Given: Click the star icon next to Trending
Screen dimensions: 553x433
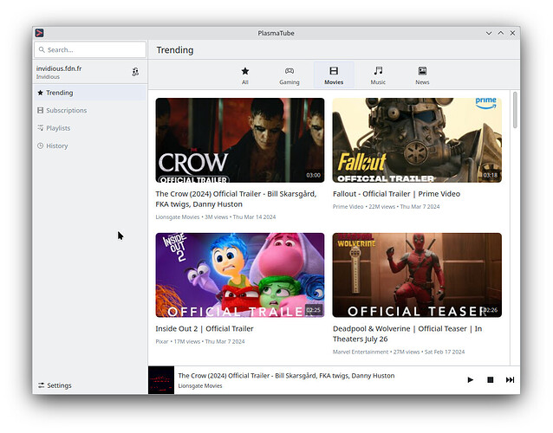Looking at the screenshot, I should [x=40, y=93].
